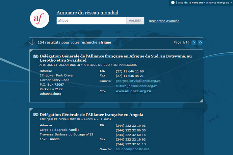Select Traversa Barbosa do Bocage nº12

67,134
